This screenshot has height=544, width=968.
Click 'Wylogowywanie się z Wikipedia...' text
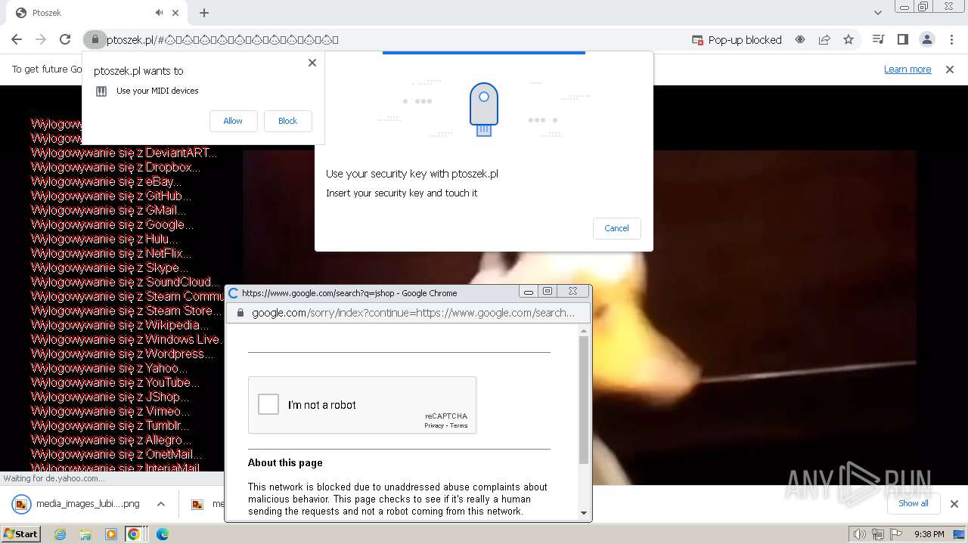coord(119,325)
